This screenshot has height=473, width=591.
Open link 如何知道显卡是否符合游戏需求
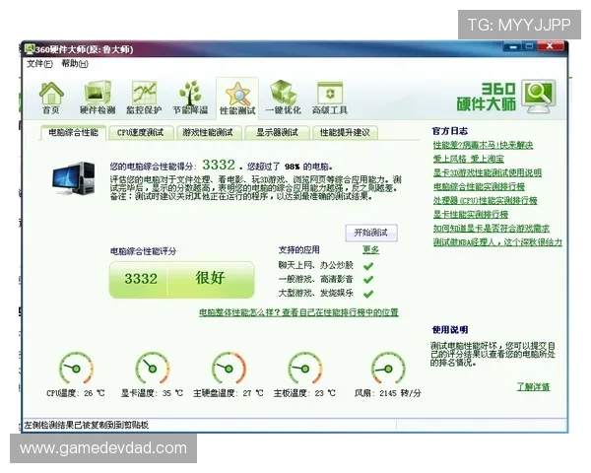[492, 229]
